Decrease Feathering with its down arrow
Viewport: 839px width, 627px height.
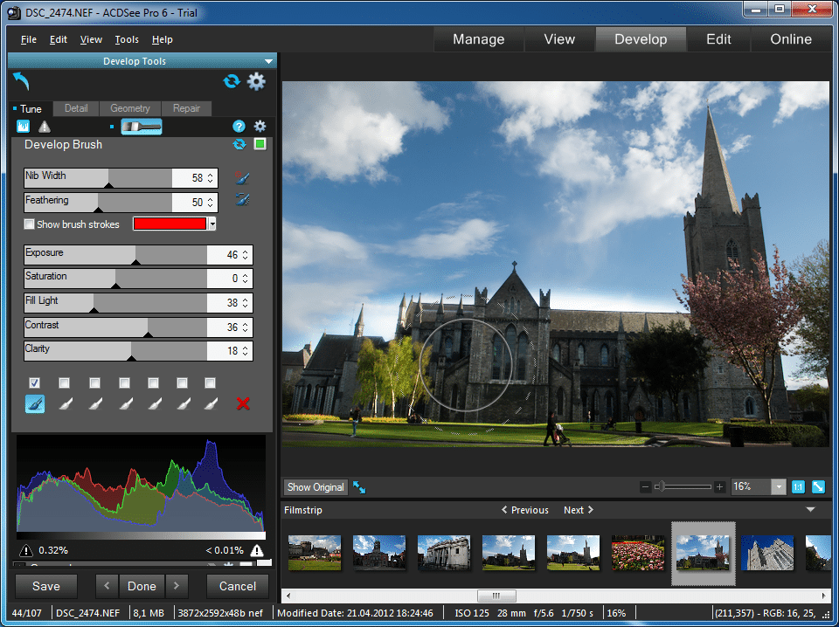point(211,205)
